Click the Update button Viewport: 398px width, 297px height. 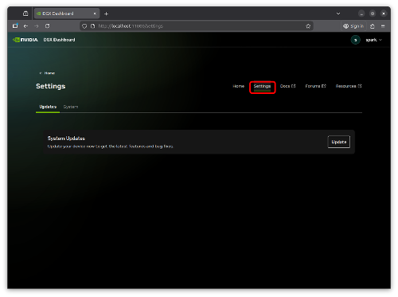pos(339,142)
